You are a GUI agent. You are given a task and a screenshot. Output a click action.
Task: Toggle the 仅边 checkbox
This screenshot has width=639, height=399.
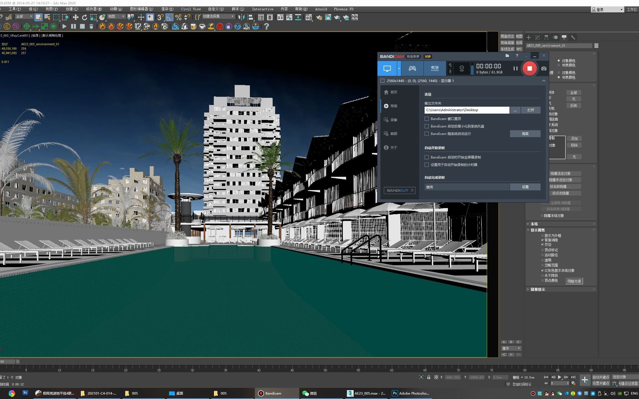point(542,244)
